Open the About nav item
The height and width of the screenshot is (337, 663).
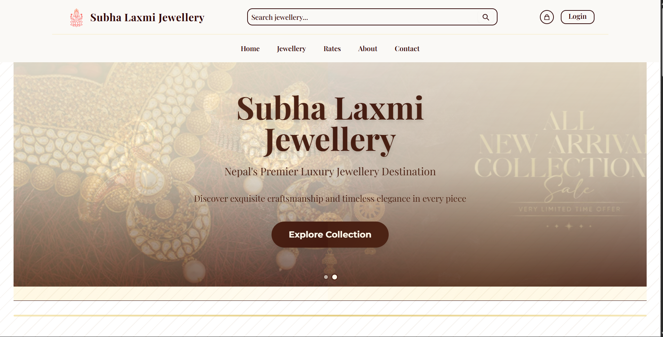367,49
